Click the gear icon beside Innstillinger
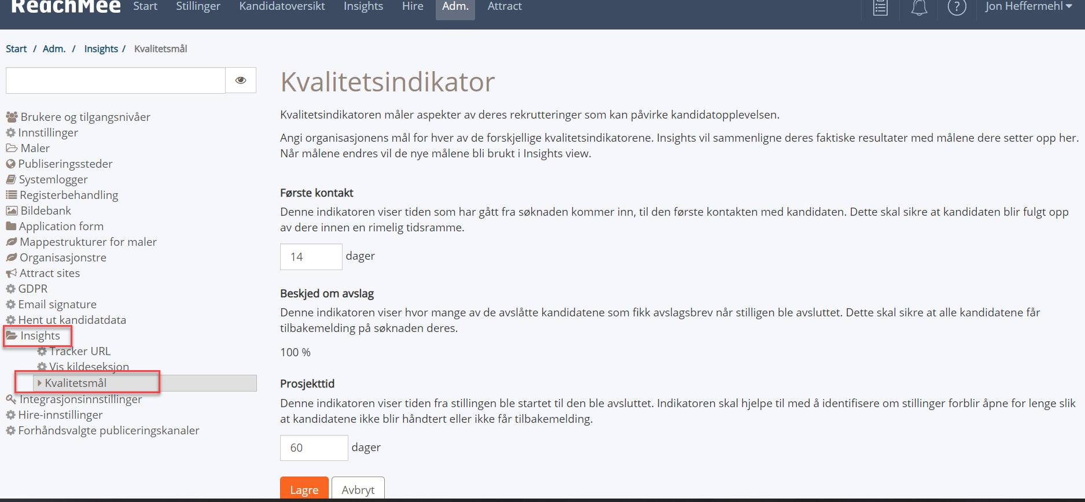This screenshot has height=502, width=1085. [x=10, y=132]
